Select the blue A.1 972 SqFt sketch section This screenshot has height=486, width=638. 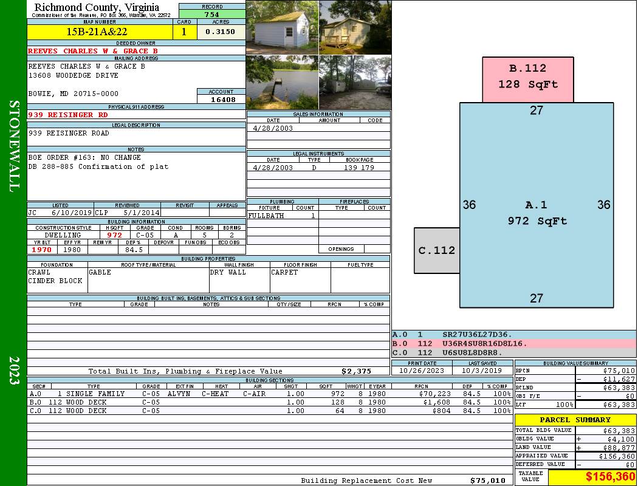(x=537, y=205)
